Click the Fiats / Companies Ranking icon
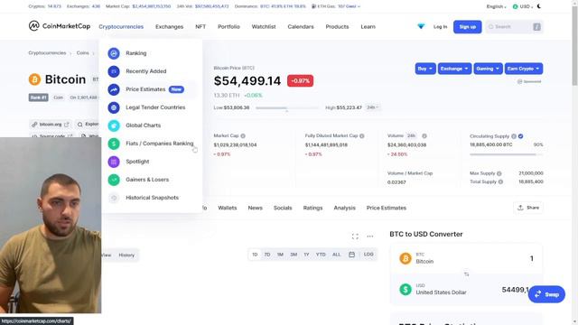Screen dimensions: 578x325 [114, 144]
